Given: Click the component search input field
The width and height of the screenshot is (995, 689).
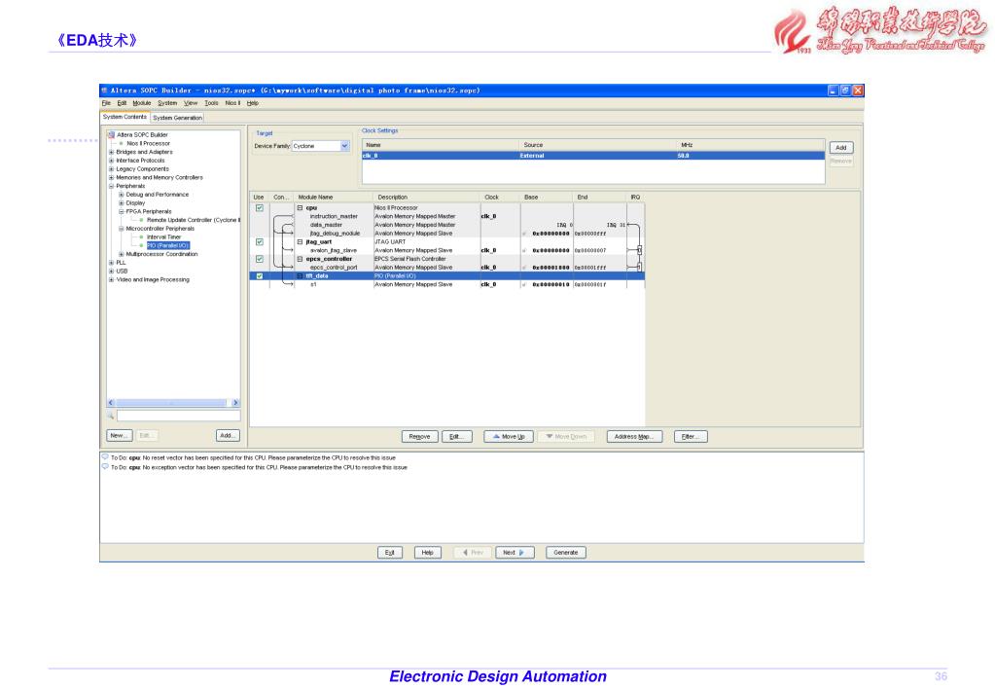Looking at the screenshot, I should click(178, 416).
